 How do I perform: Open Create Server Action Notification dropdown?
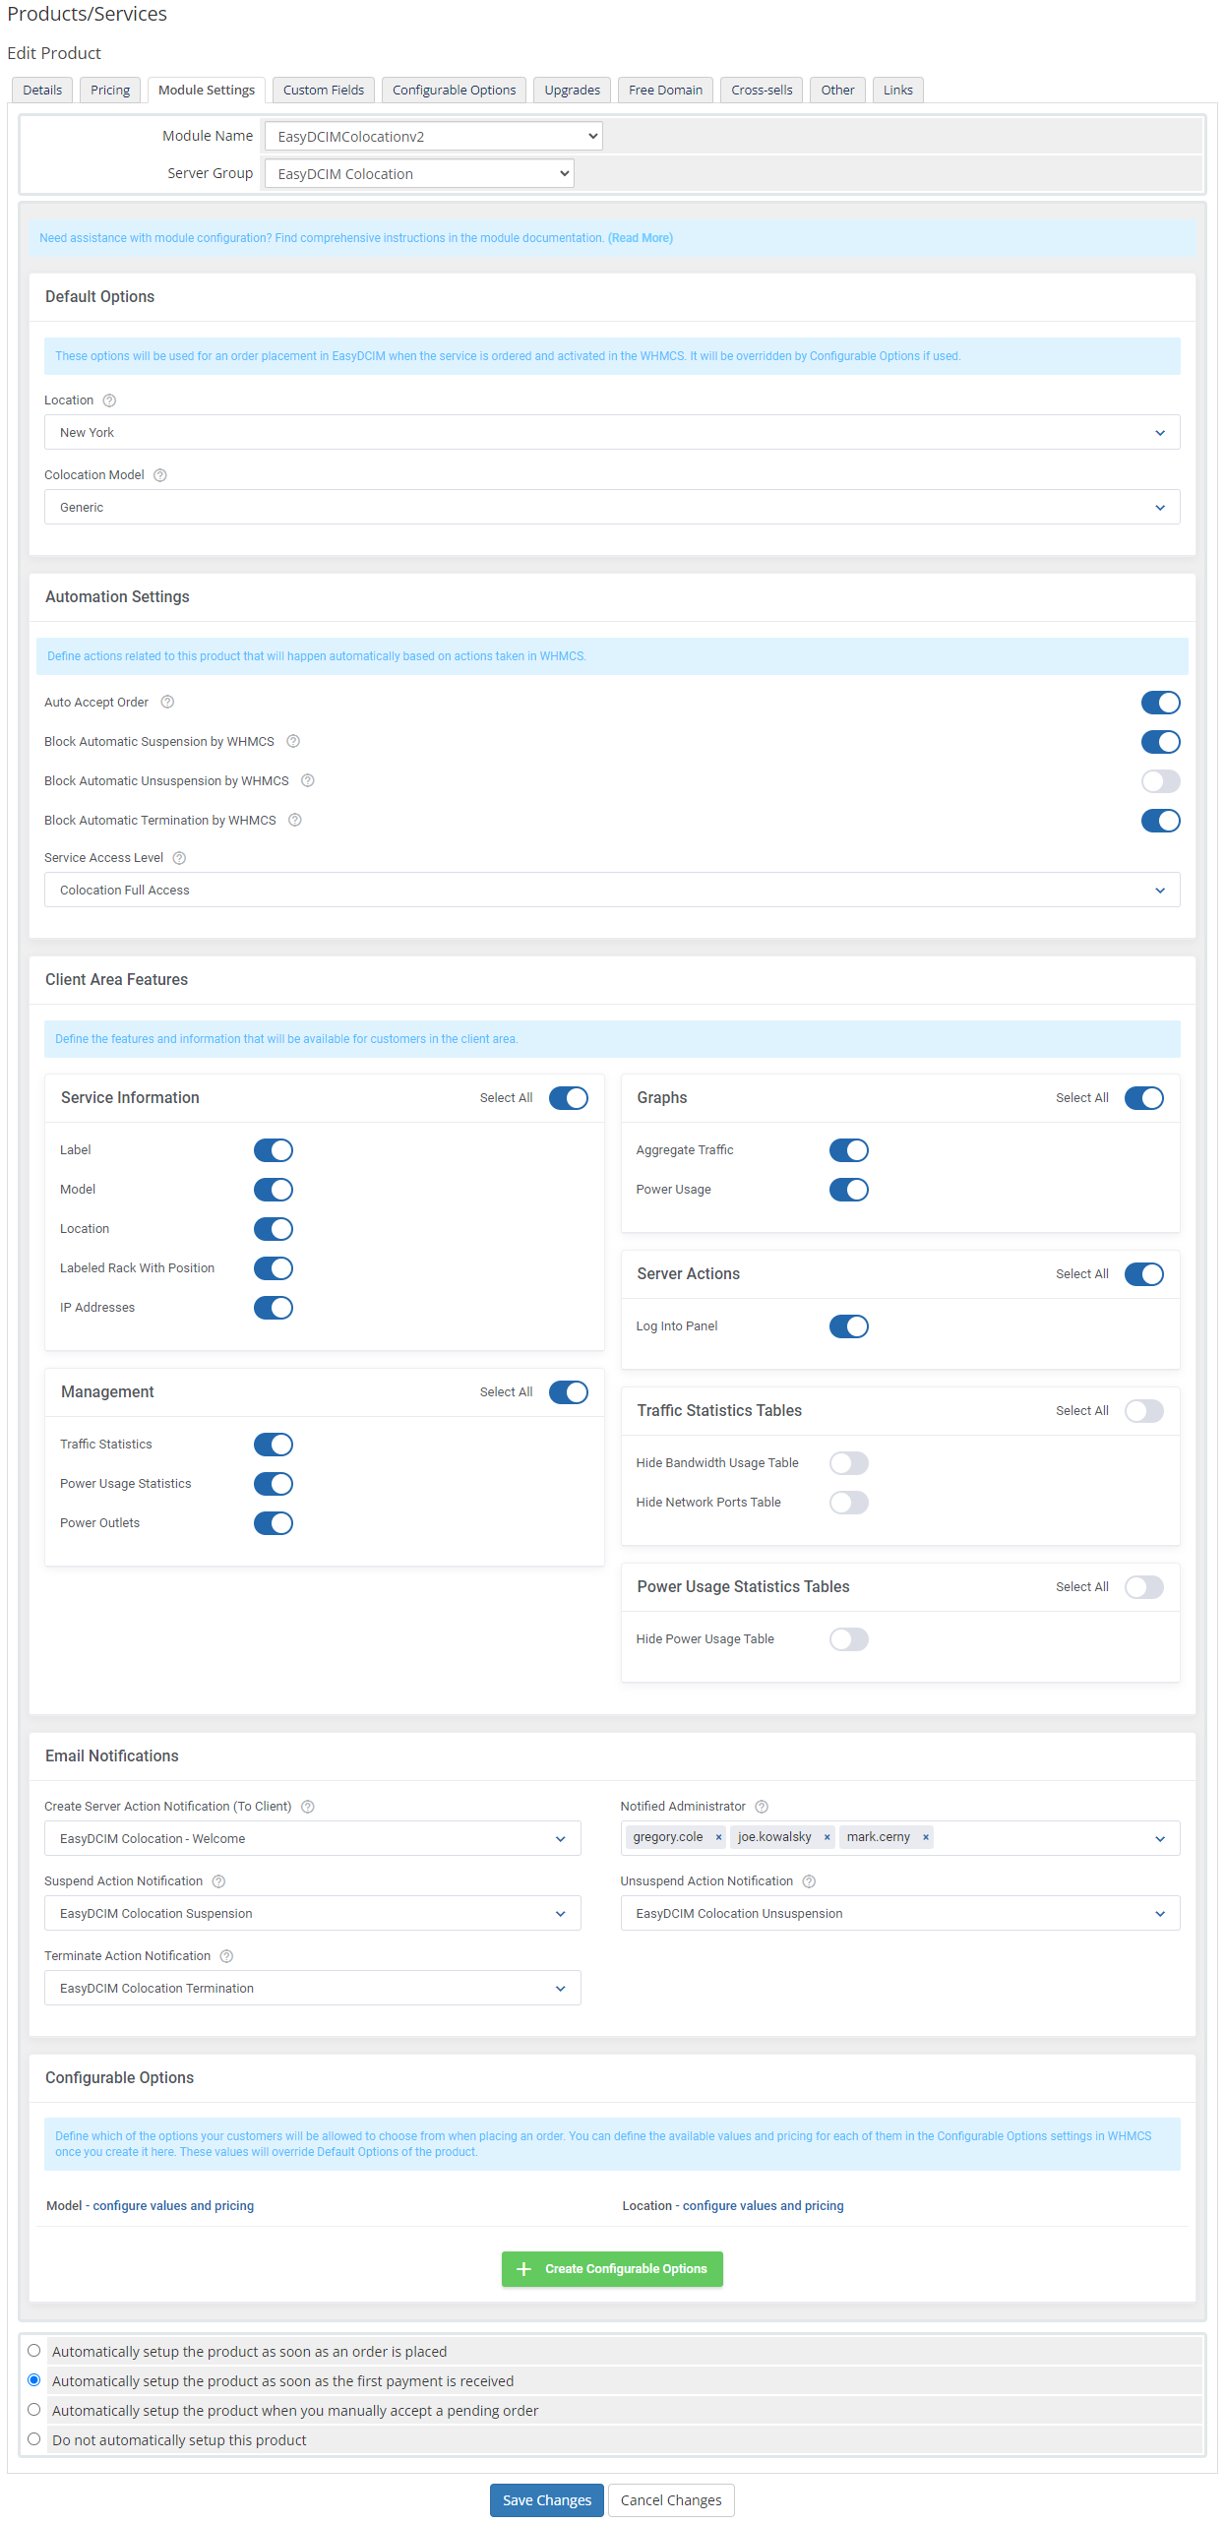point(312,1839)
